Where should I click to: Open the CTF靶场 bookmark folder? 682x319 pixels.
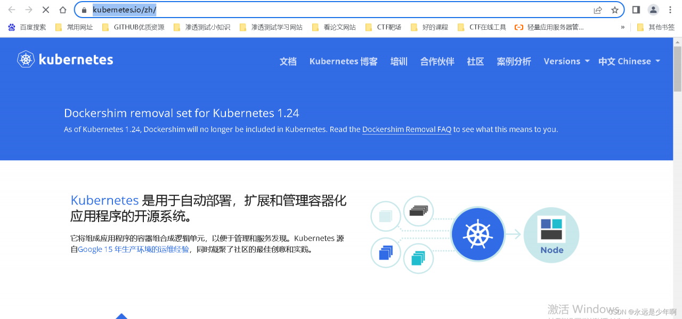tap(383, 27)
